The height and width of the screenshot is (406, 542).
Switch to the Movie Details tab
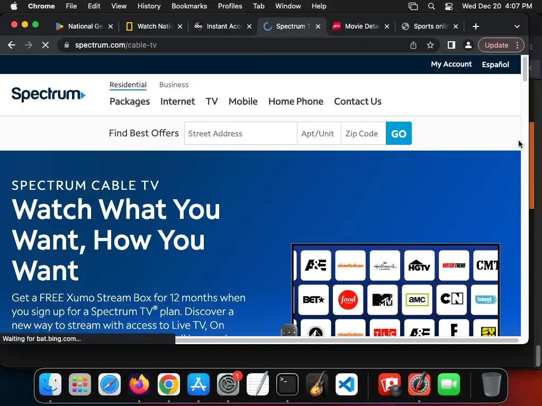coord(361,26)
